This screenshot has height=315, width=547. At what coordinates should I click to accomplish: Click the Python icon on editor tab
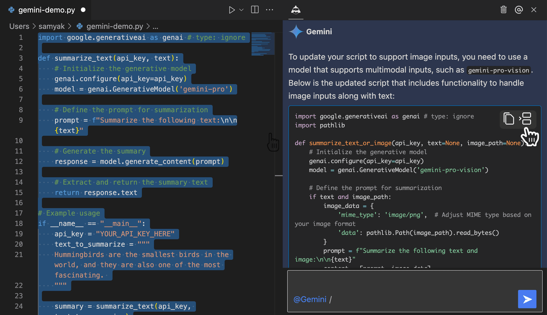click(x=11, y=10)
